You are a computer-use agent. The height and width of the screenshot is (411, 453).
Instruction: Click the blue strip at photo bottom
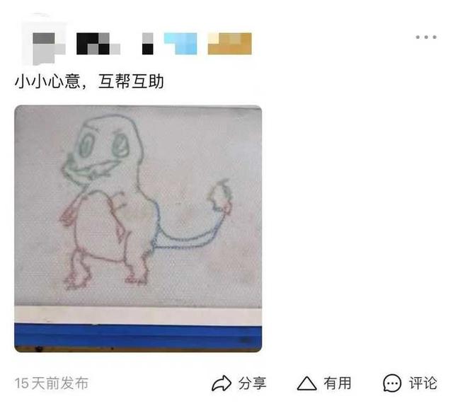(x=138, y=336)
